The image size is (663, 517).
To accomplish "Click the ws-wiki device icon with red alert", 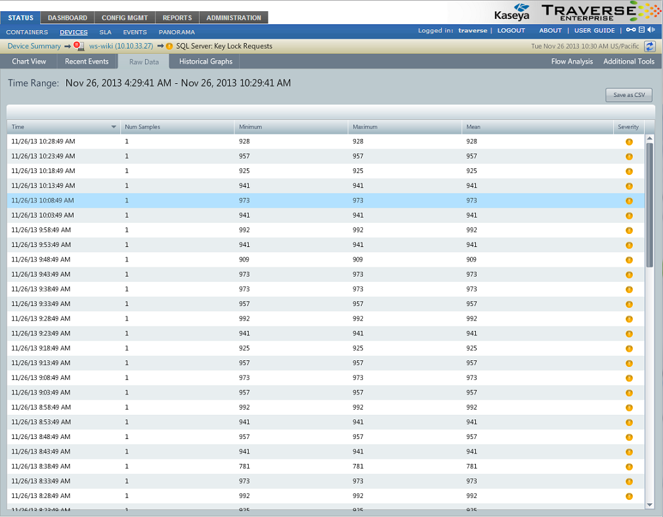I will click(x=79, y=46).
